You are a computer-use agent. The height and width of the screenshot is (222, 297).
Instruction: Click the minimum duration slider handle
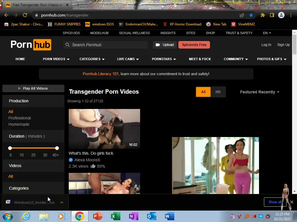10,148
